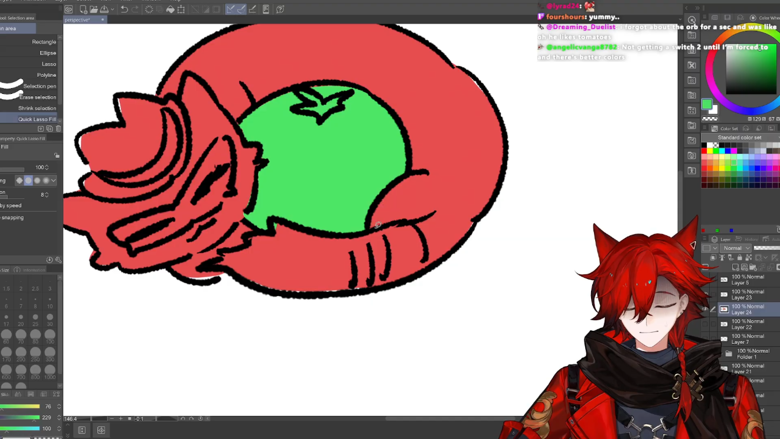The width and height of the screenshot is (780, 439).
Task: Open Clip Studio support help icon
Action: coord(280,9)
